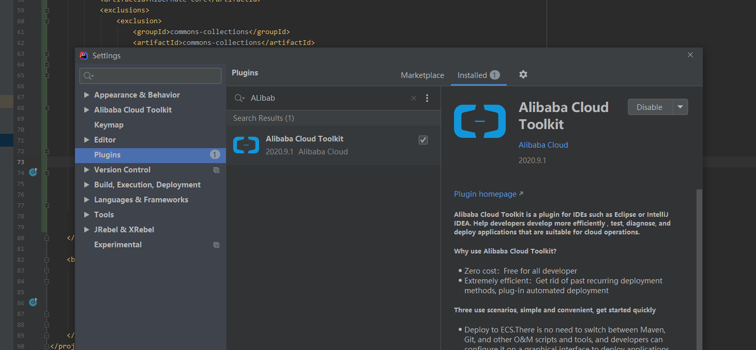Click Plugins heading label

coord(245,73)
